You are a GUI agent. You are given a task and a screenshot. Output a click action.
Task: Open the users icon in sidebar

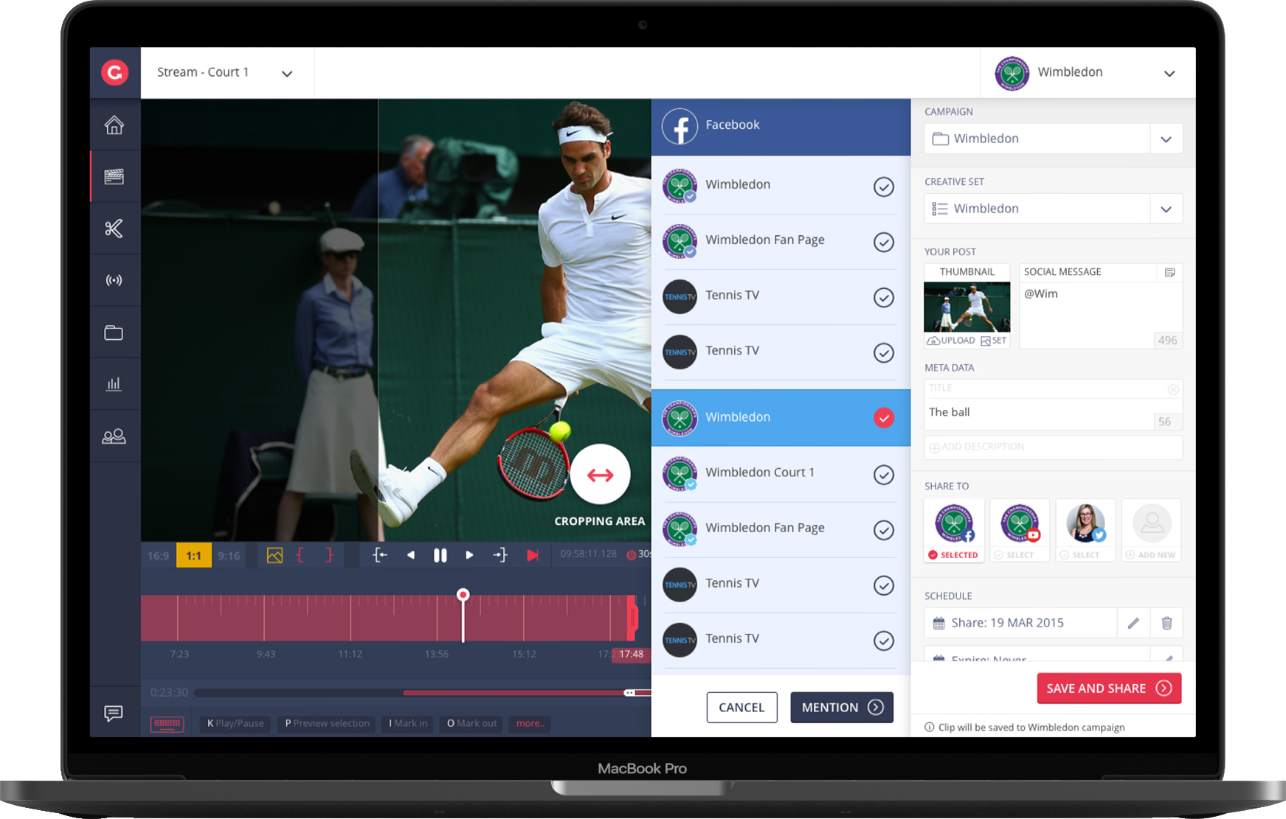[x=114, y=436]
